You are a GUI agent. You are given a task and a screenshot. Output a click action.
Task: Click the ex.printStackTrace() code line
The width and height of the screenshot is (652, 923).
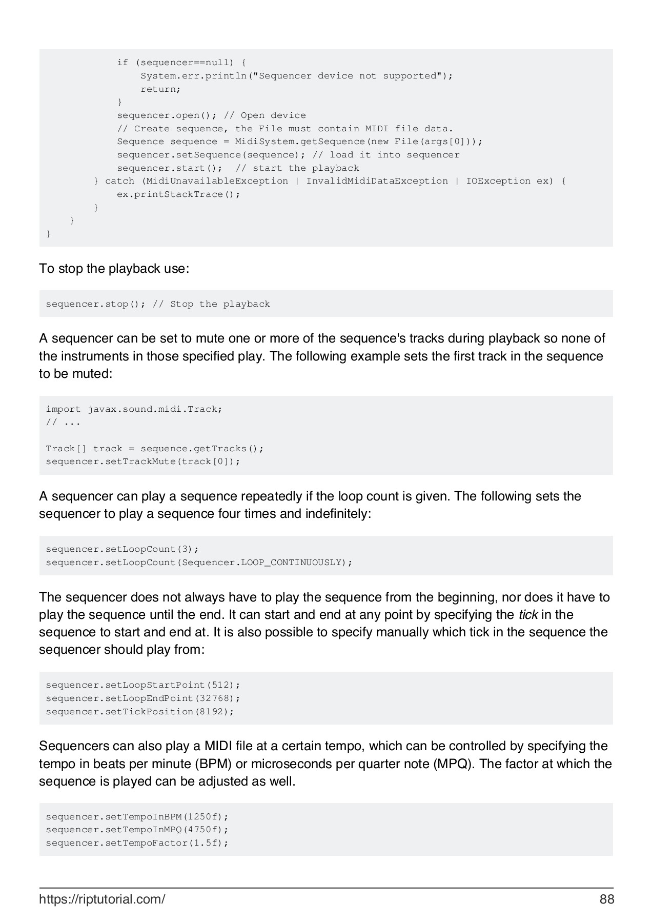[x=178, y=194]
